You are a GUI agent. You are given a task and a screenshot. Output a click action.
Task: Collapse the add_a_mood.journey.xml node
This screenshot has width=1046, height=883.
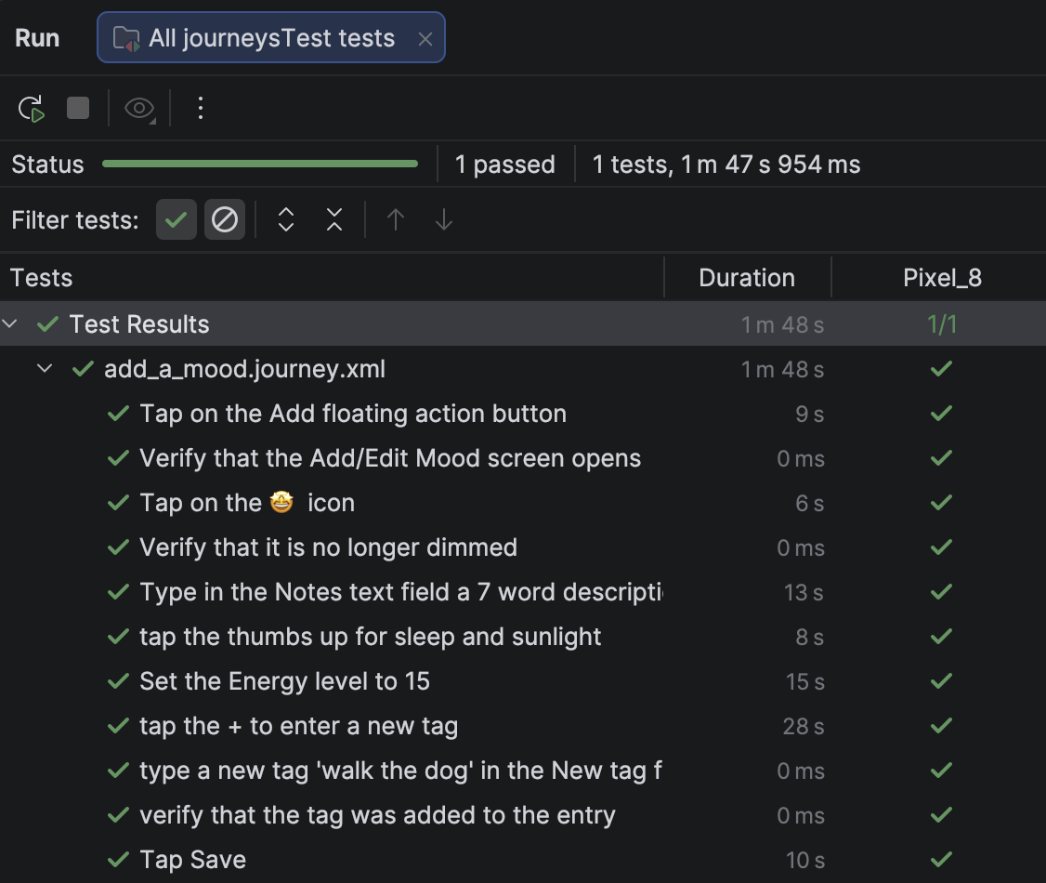(x=44, y=368)
